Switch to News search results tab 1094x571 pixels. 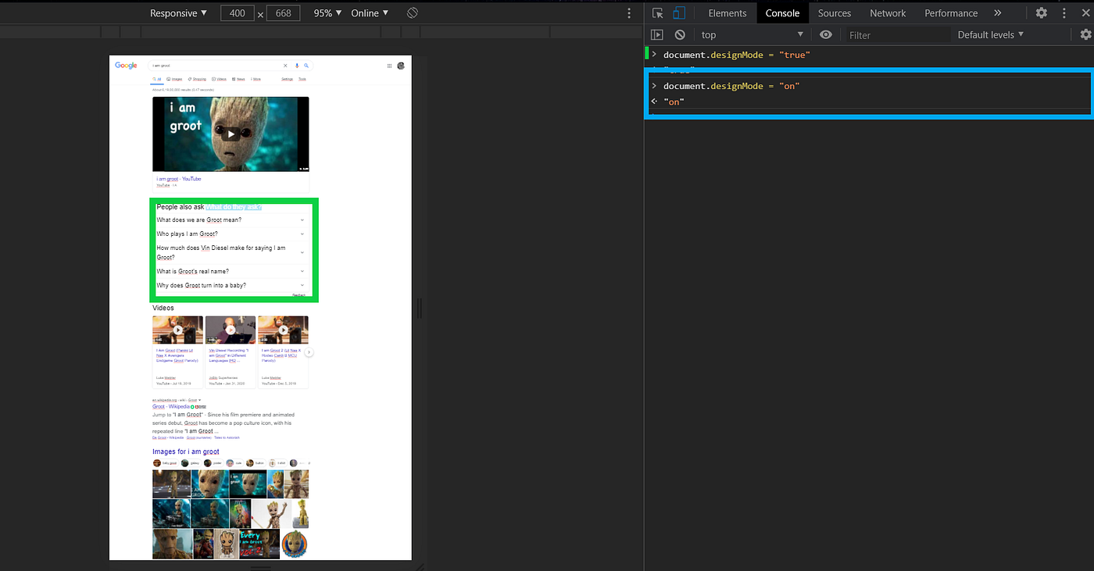click(x=238, y=79)
